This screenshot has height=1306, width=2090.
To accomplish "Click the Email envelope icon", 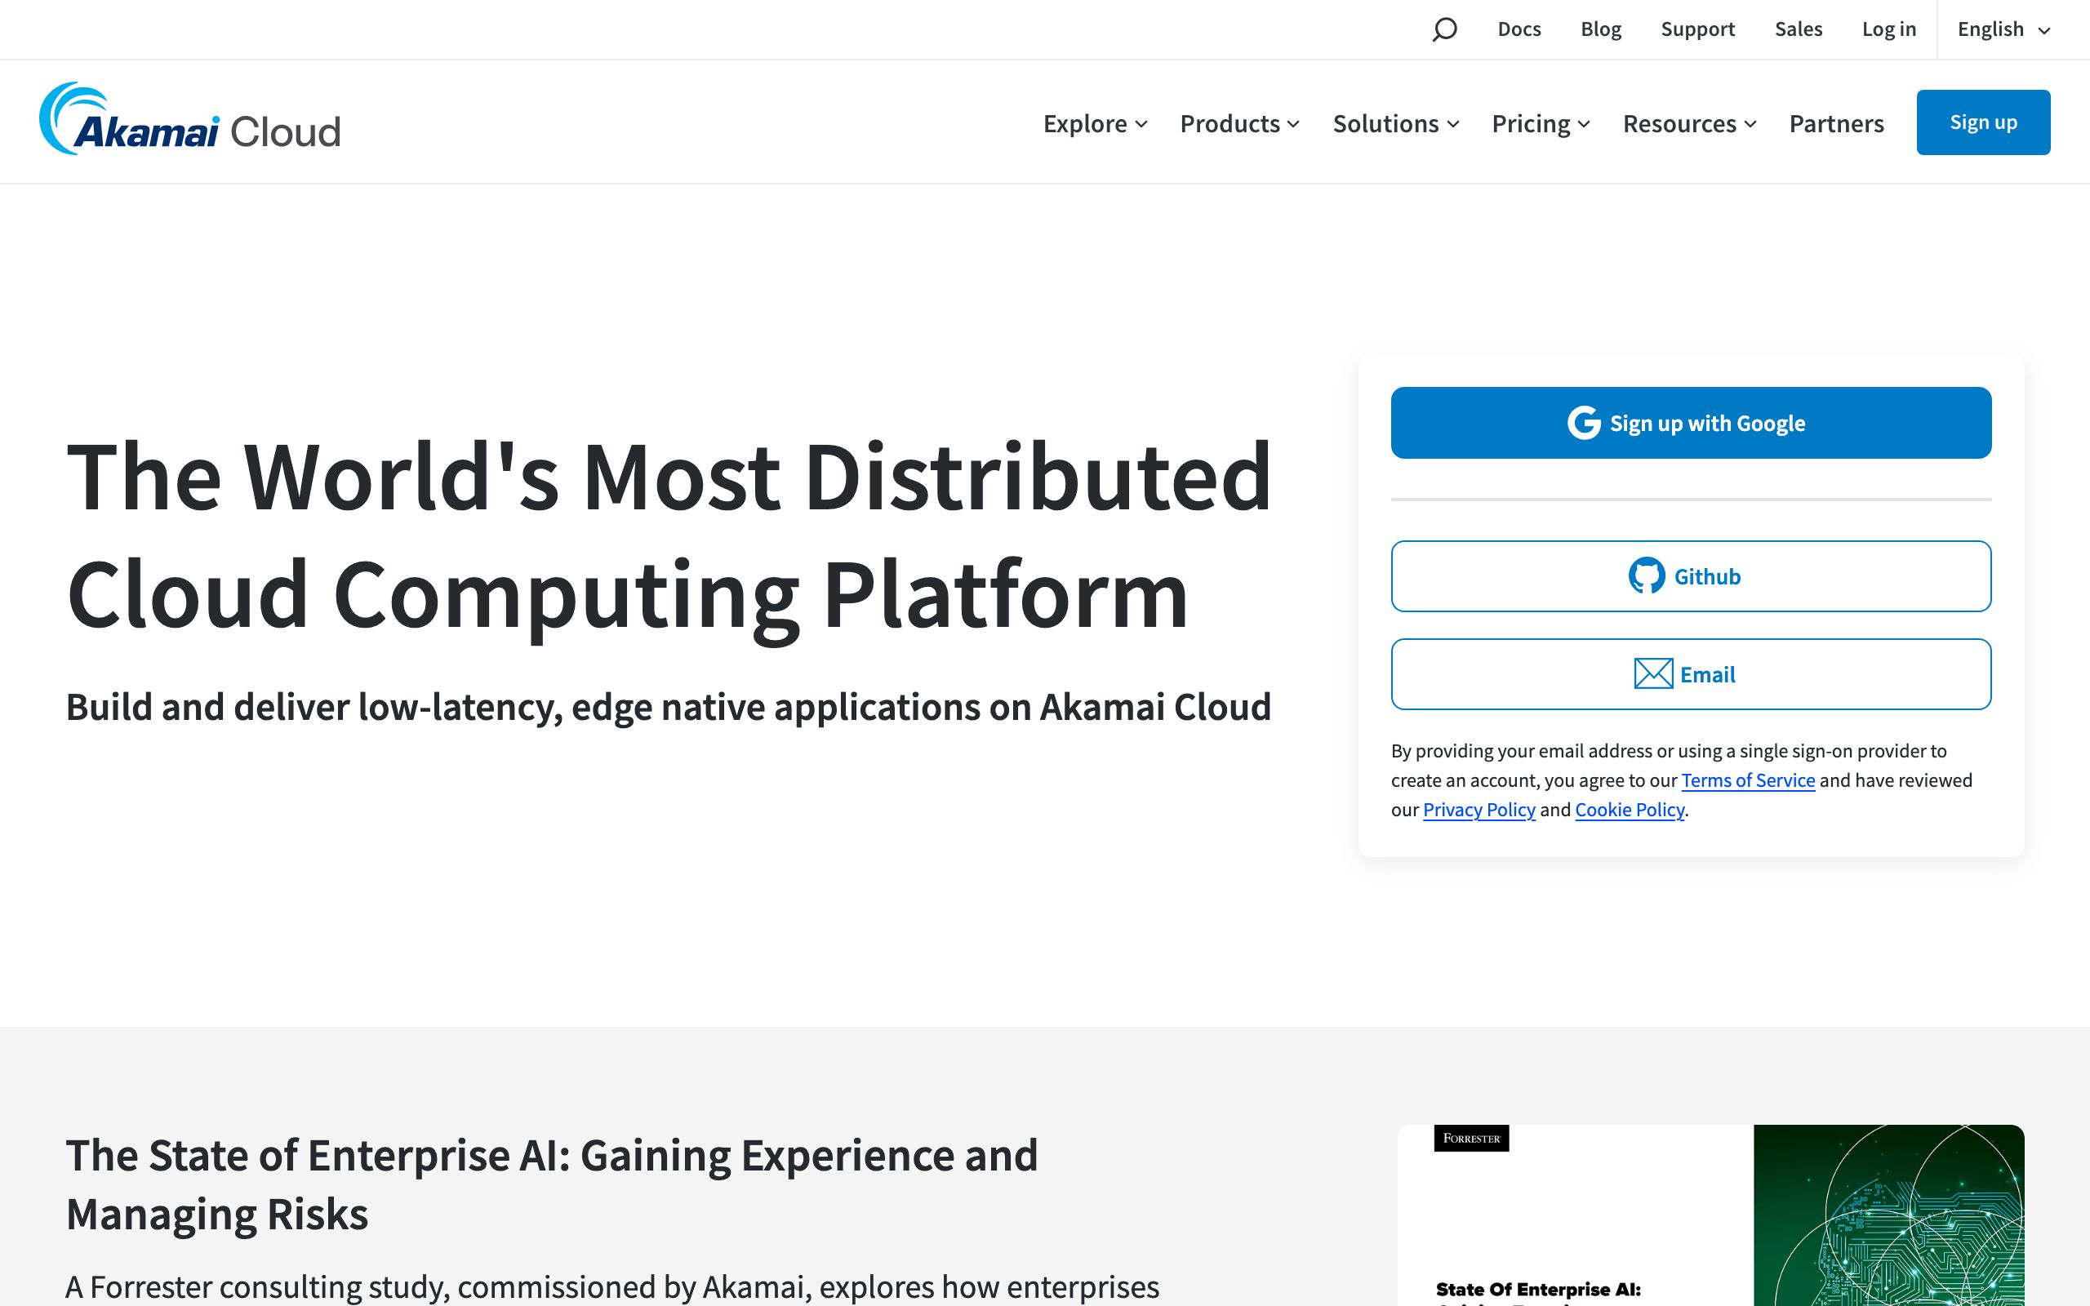I will click(x=1653, y=673).
